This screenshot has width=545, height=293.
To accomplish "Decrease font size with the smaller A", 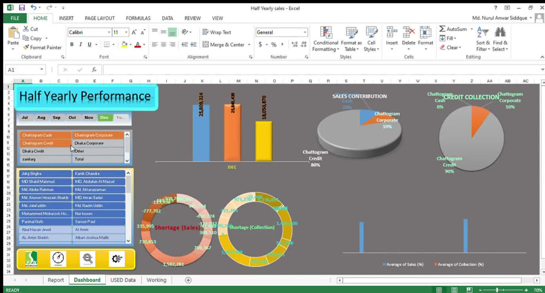I will tap(142, 32).
